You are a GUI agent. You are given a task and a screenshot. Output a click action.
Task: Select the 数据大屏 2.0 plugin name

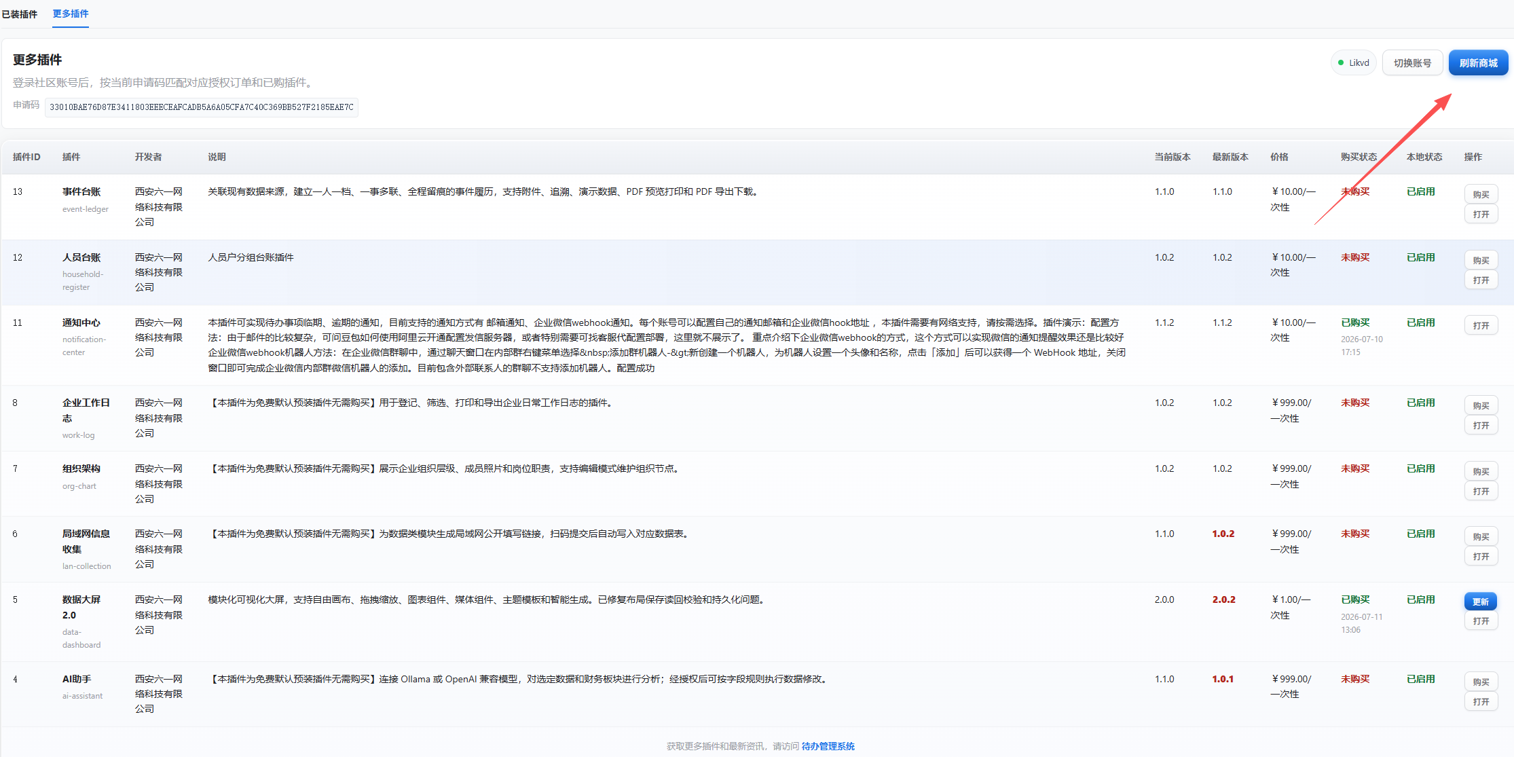click(x=81, y=607)
